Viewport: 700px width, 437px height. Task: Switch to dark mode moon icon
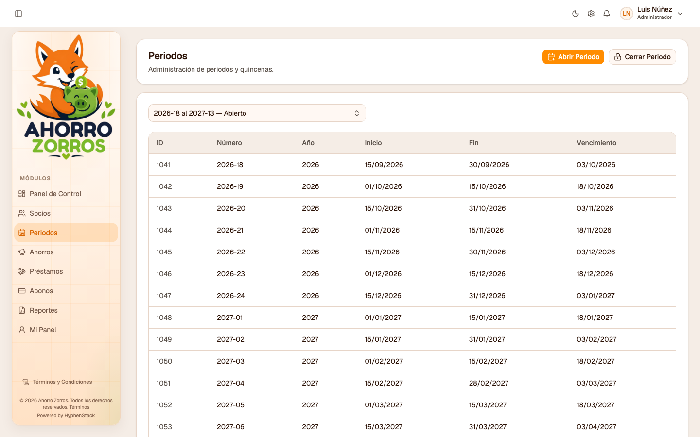[576, 14]
